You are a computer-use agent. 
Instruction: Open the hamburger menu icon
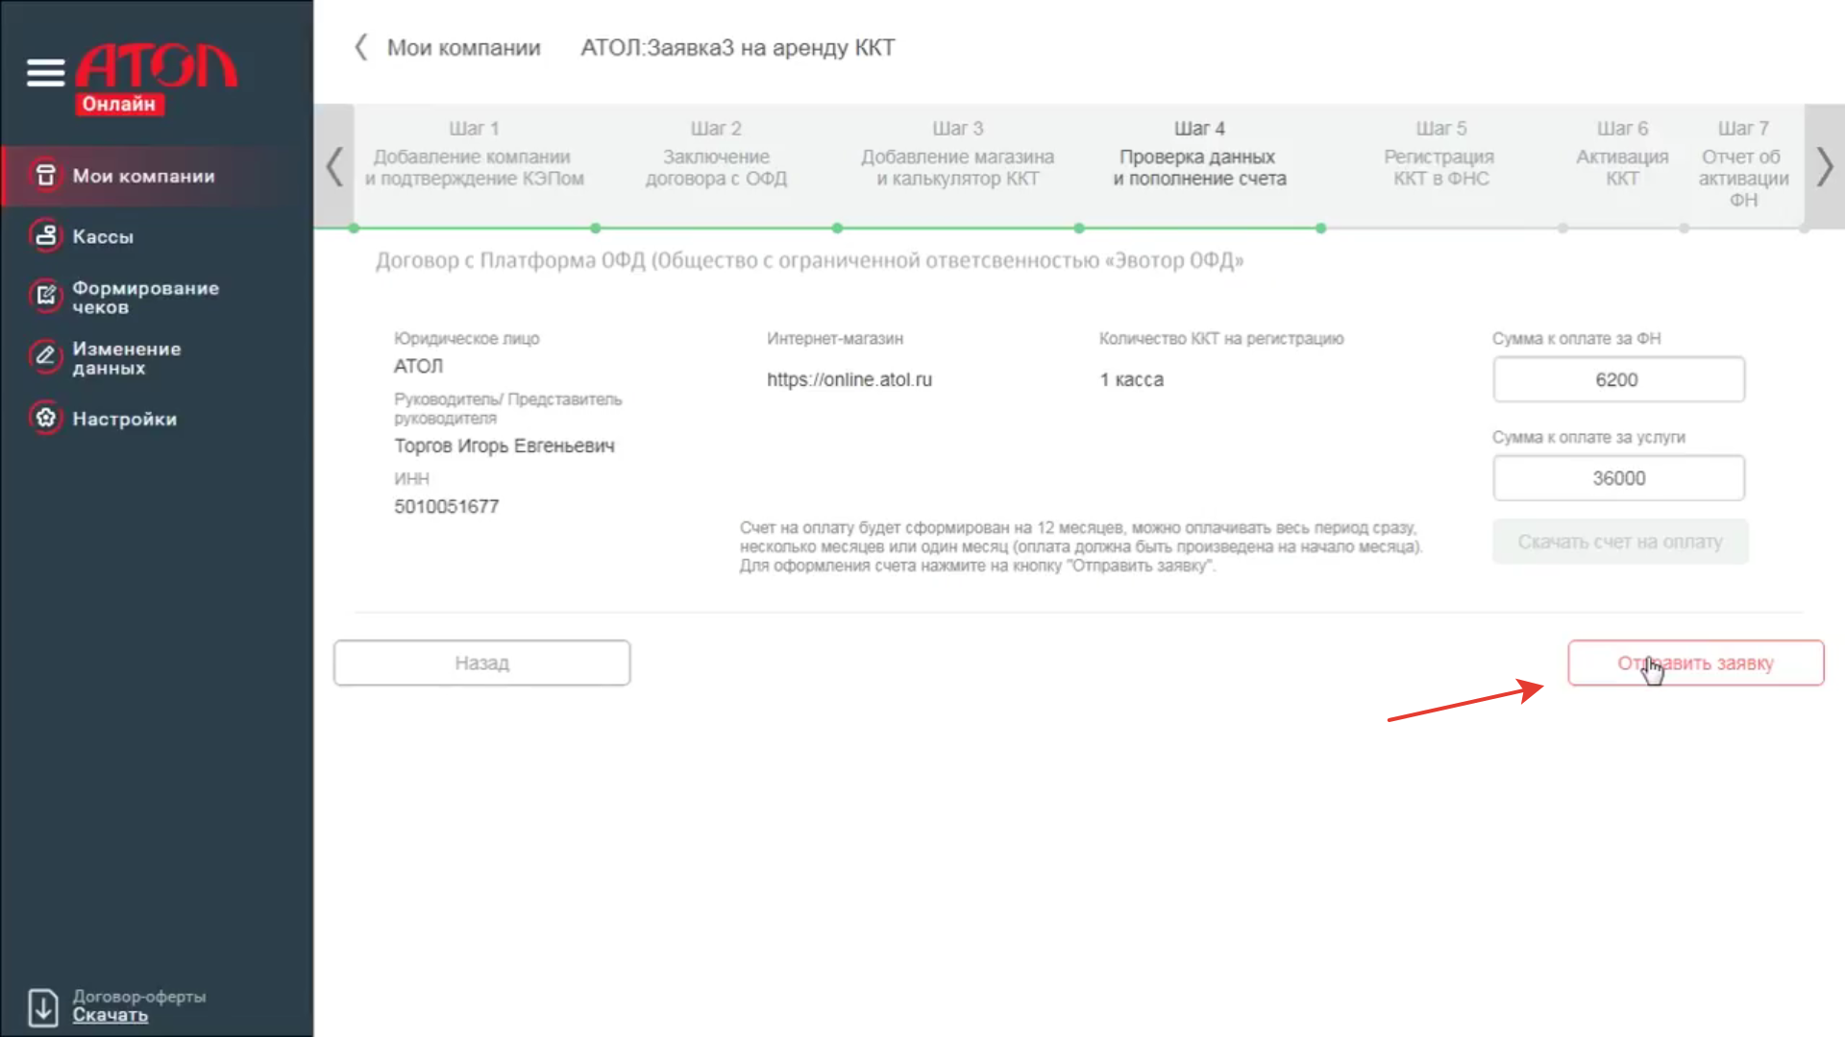coord(45,72)
